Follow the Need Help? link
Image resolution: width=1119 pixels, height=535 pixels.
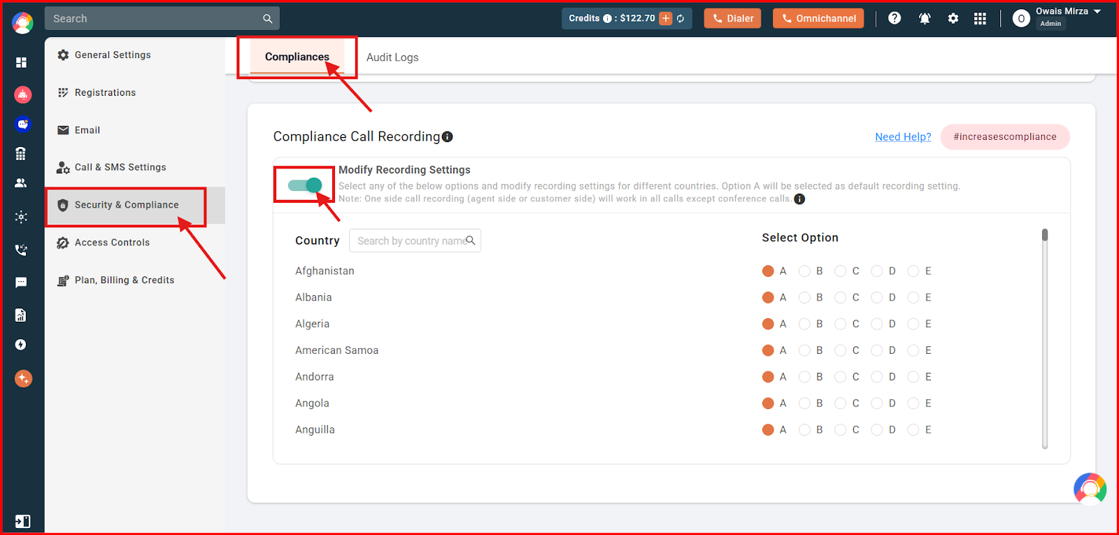[x=903, y=136]
